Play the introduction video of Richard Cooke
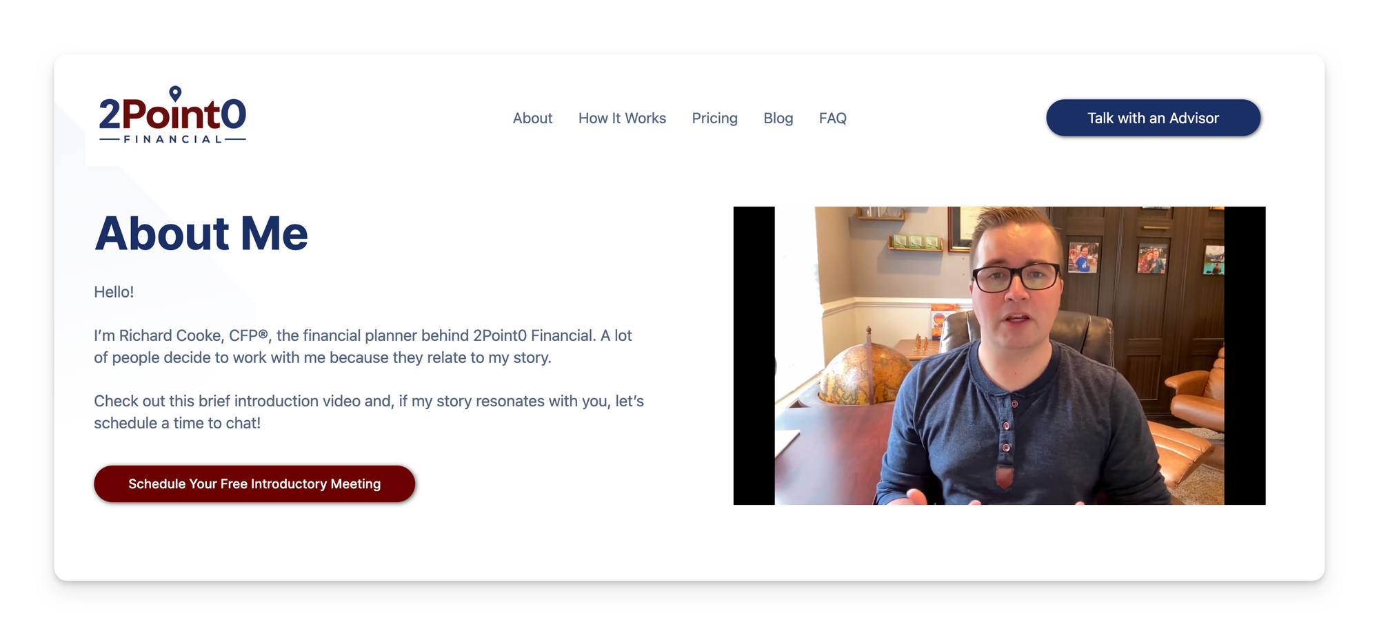Screen dimensions: 1379x635 [x=999, y=355]
